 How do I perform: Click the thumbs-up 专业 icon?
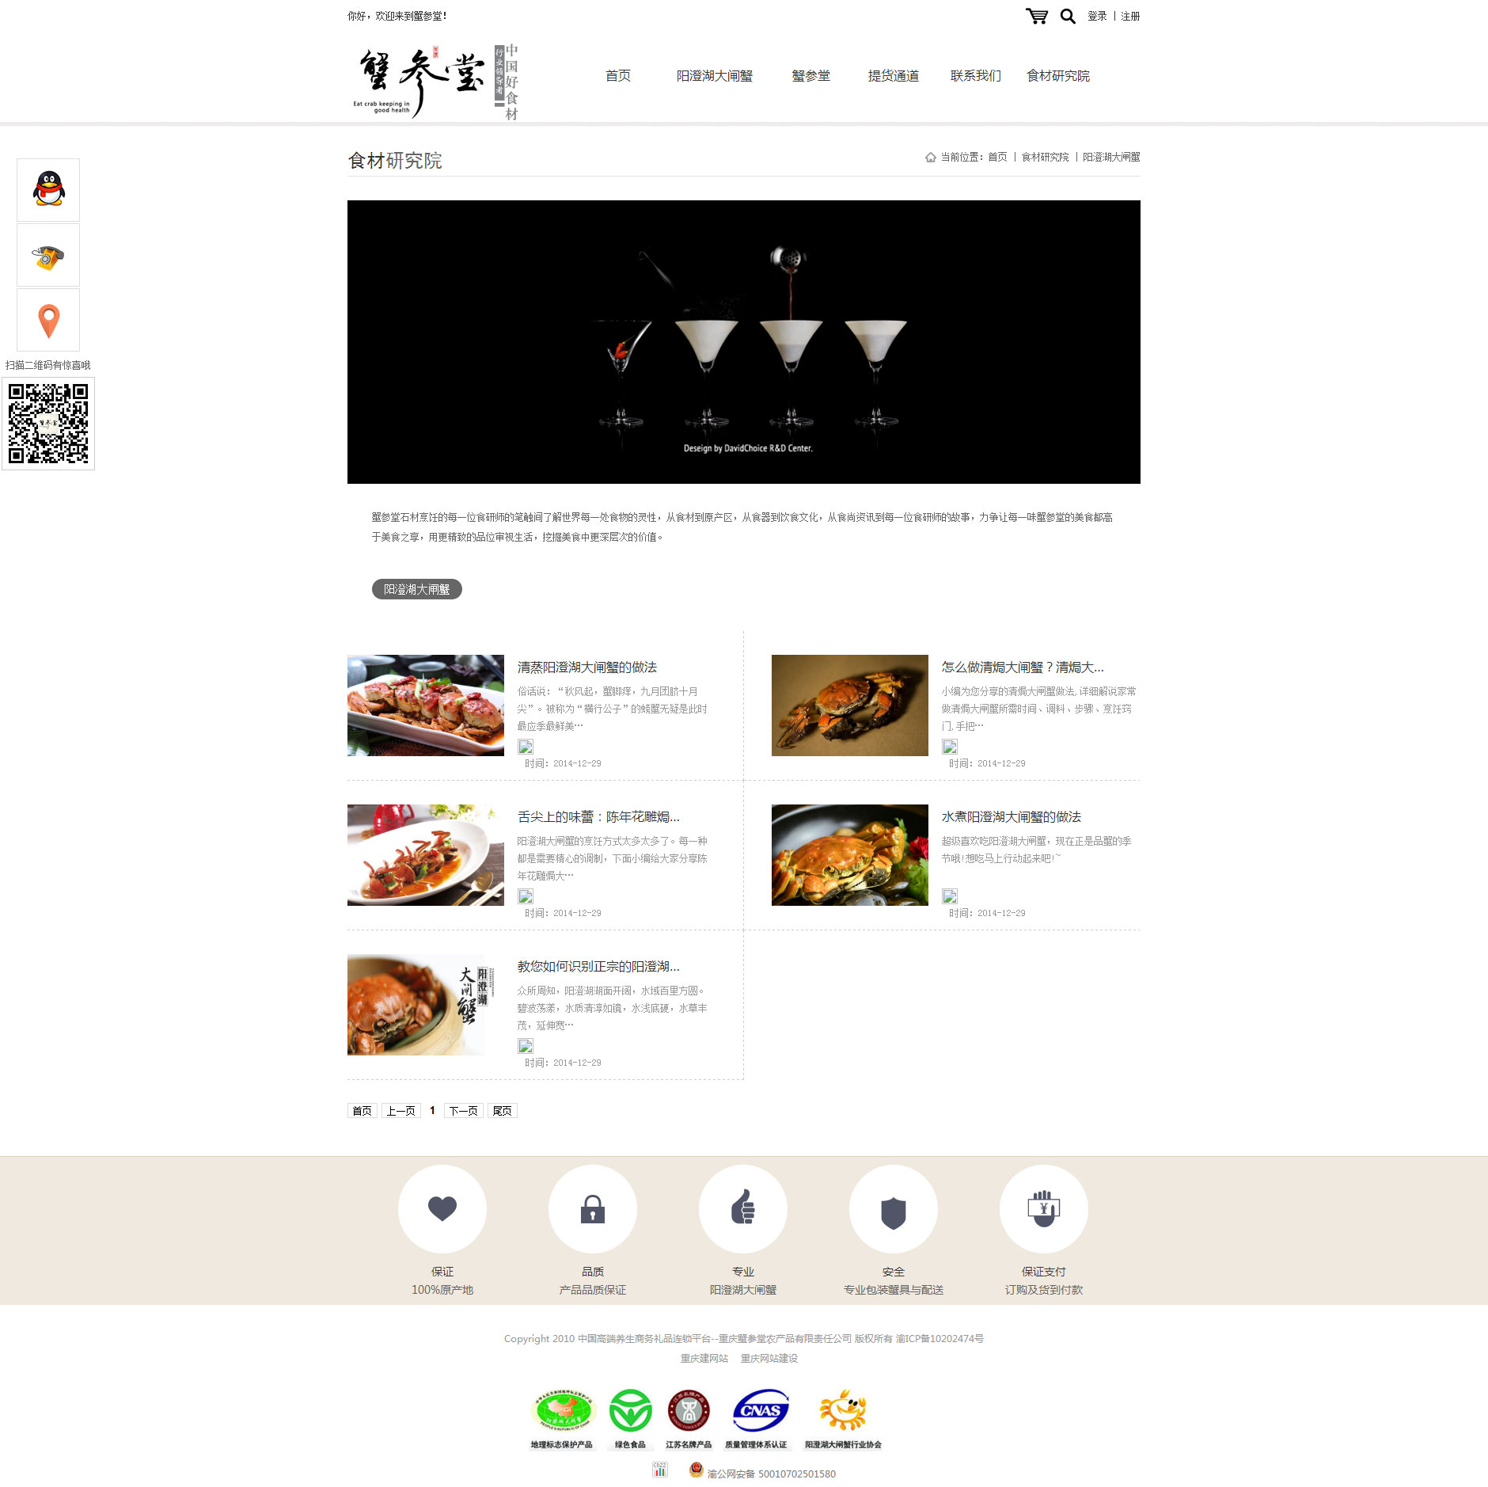743,1209
